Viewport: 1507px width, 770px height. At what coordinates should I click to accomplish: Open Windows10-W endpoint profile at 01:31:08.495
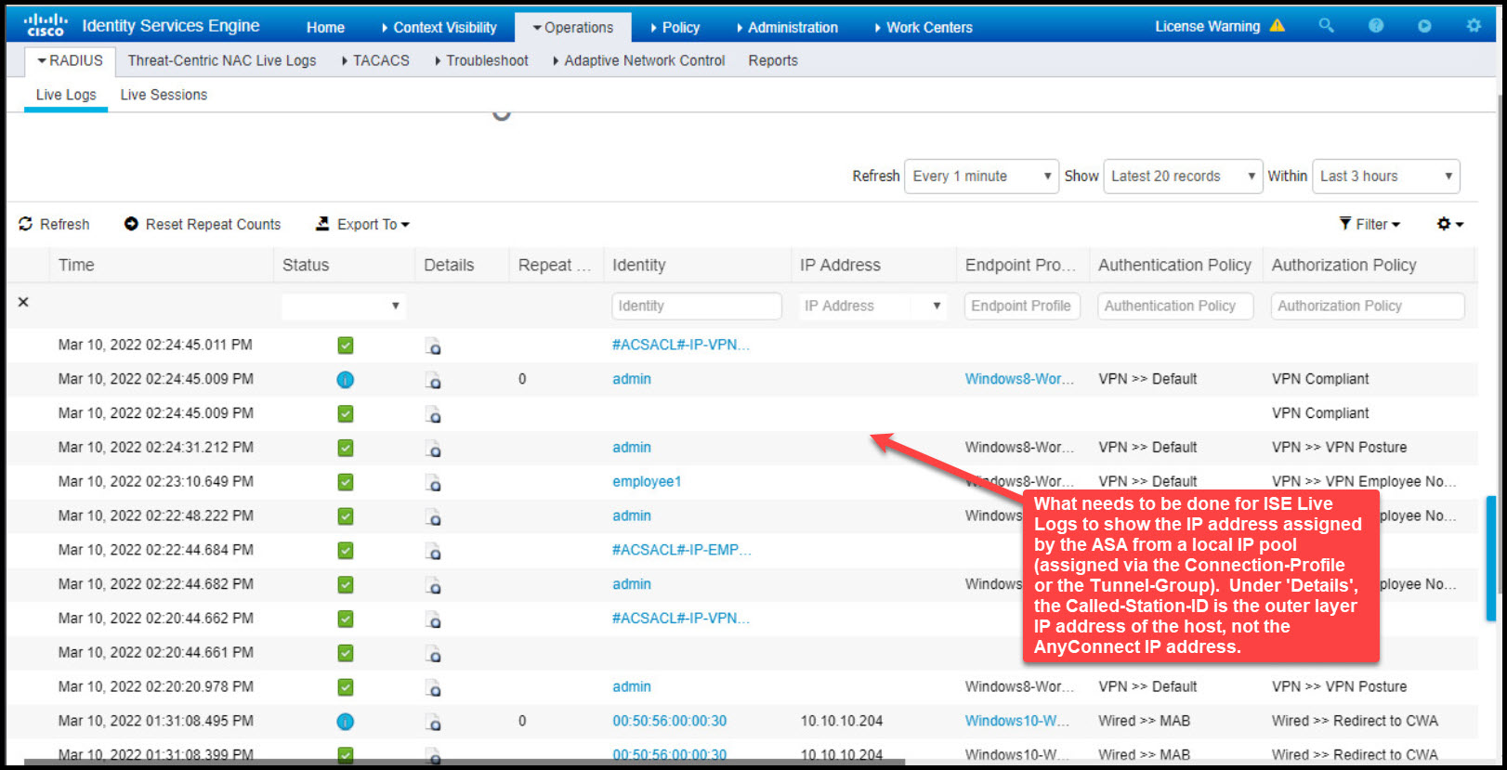coord(1016,721)
